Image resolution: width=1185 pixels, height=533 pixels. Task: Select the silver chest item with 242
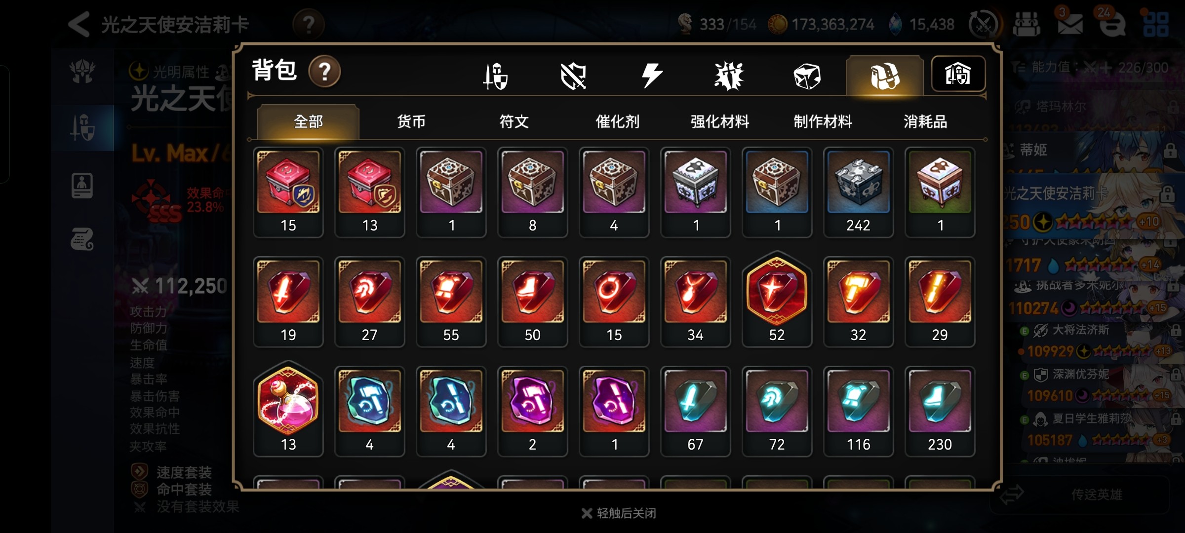pyautogui.click(x=858, y=192)
